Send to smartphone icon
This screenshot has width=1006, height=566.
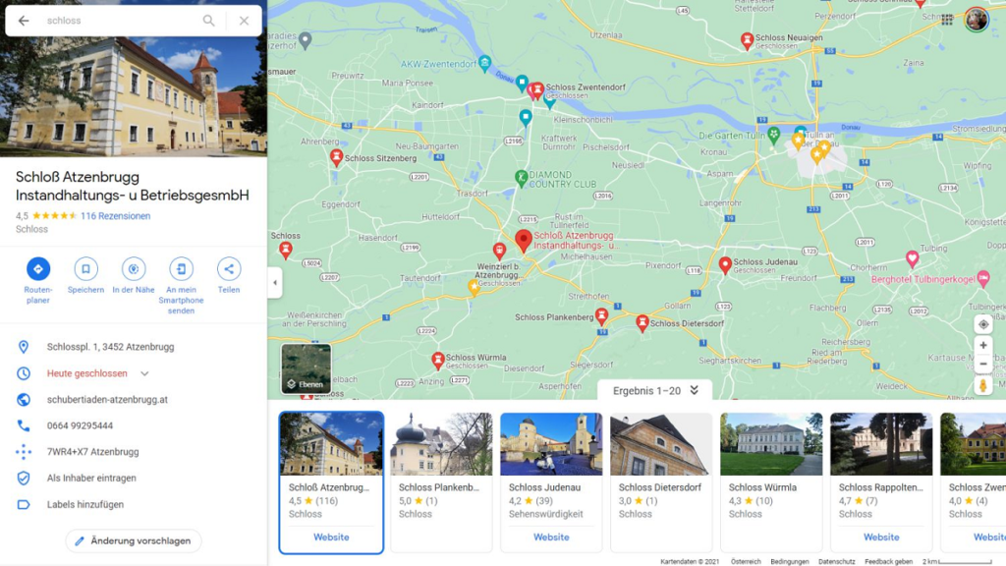pyautogui.click(x=181, y=268)
